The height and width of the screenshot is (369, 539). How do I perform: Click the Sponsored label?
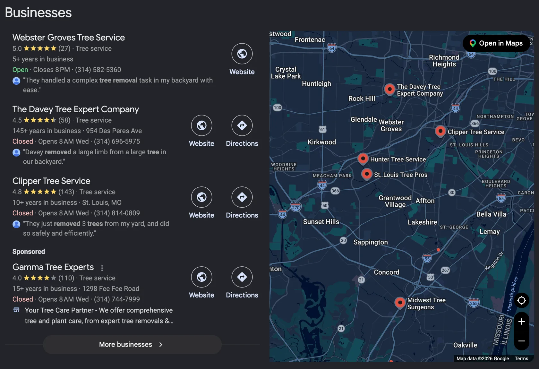click(29, 252)
